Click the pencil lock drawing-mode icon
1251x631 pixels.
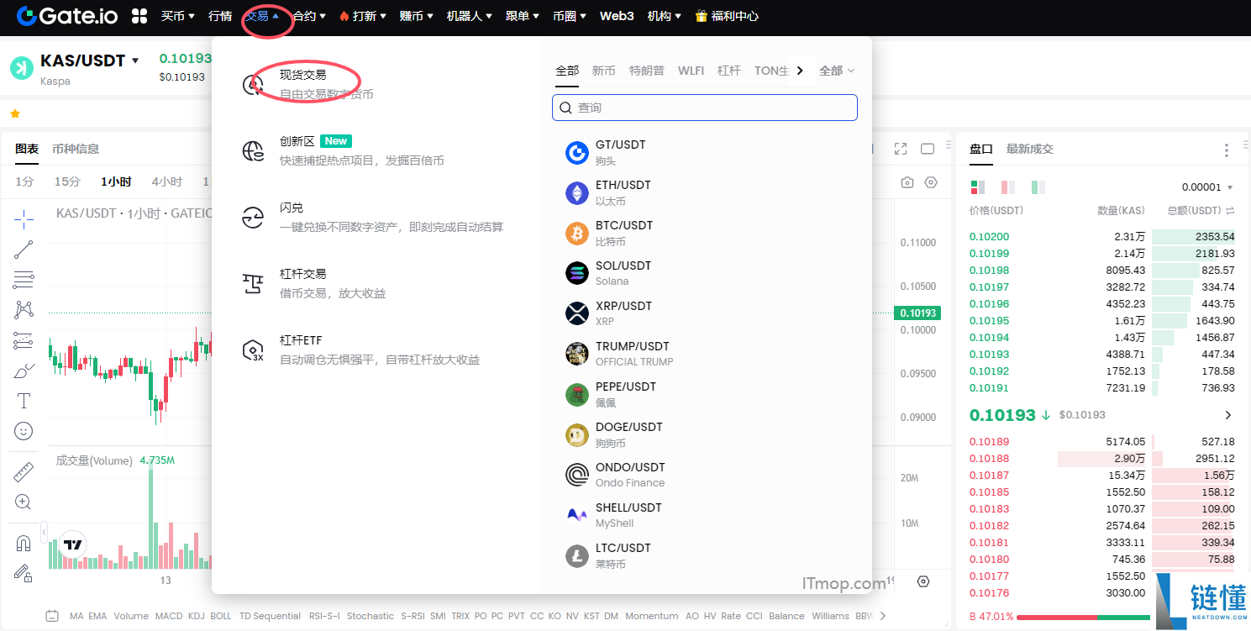pyautogui.click(x=24, y=573)
